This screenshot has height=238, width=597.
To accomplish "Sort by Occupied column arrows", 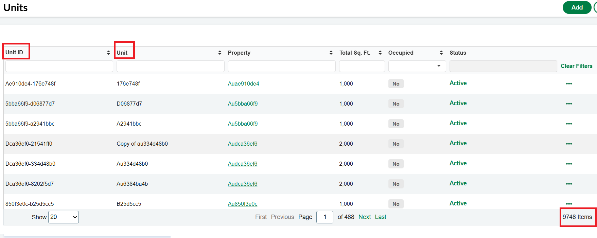I will pos(441,53).
